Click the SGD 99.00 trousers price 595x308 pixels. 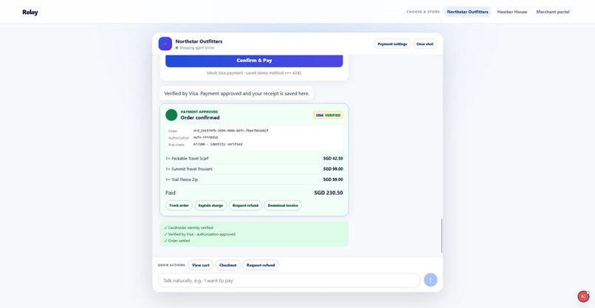coord(333,169)
